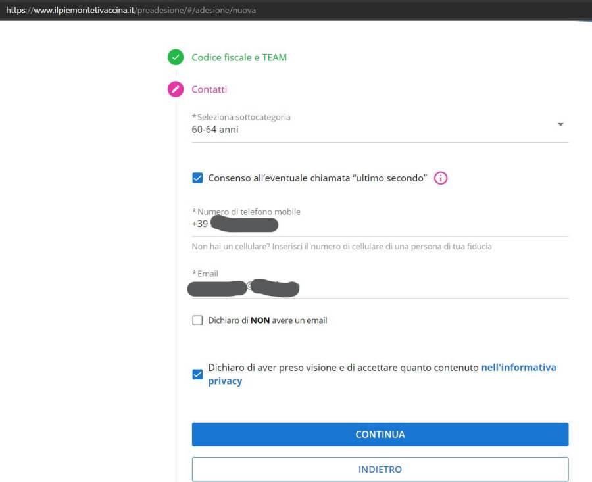
Task: Expand the sottocategoria dropdown arrow
Action: (x=560, y=124)
